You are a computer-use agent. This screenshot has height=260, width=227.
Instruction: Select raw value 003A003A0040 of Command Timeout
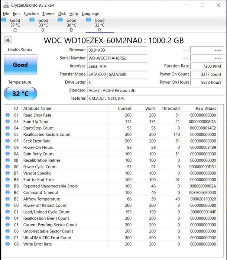pyautogui.click(x=202, y=193)
